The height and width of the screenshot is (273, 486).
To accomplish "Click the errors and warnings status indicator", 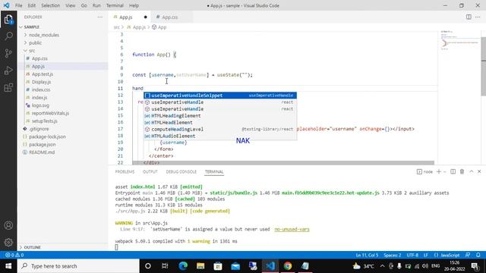I will [14, 255].
